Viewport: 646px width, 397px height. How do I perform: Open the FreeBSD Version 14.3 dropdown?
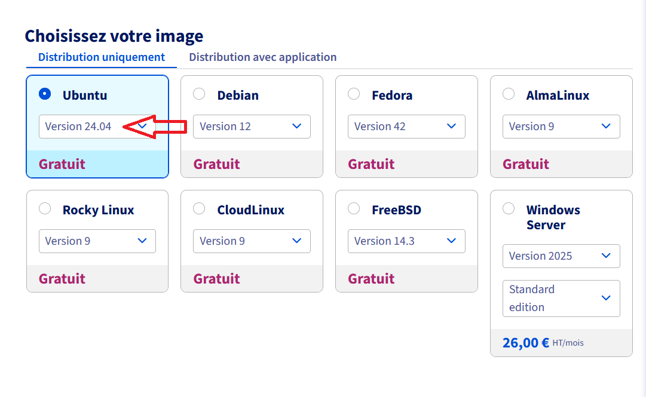click(406, 241)
